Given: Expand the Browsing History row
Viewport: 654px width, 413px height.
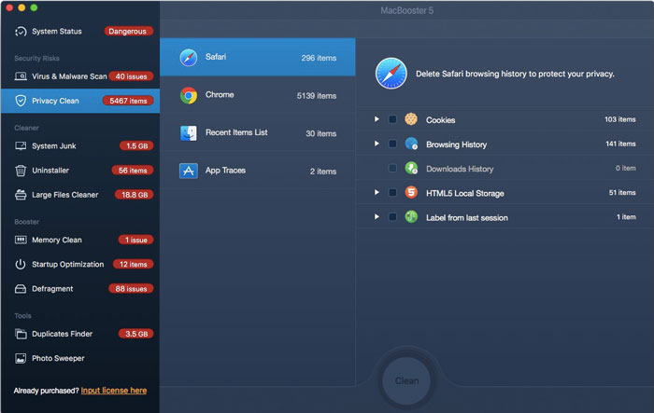Looking at the screenshot, I should coord(377,144).
